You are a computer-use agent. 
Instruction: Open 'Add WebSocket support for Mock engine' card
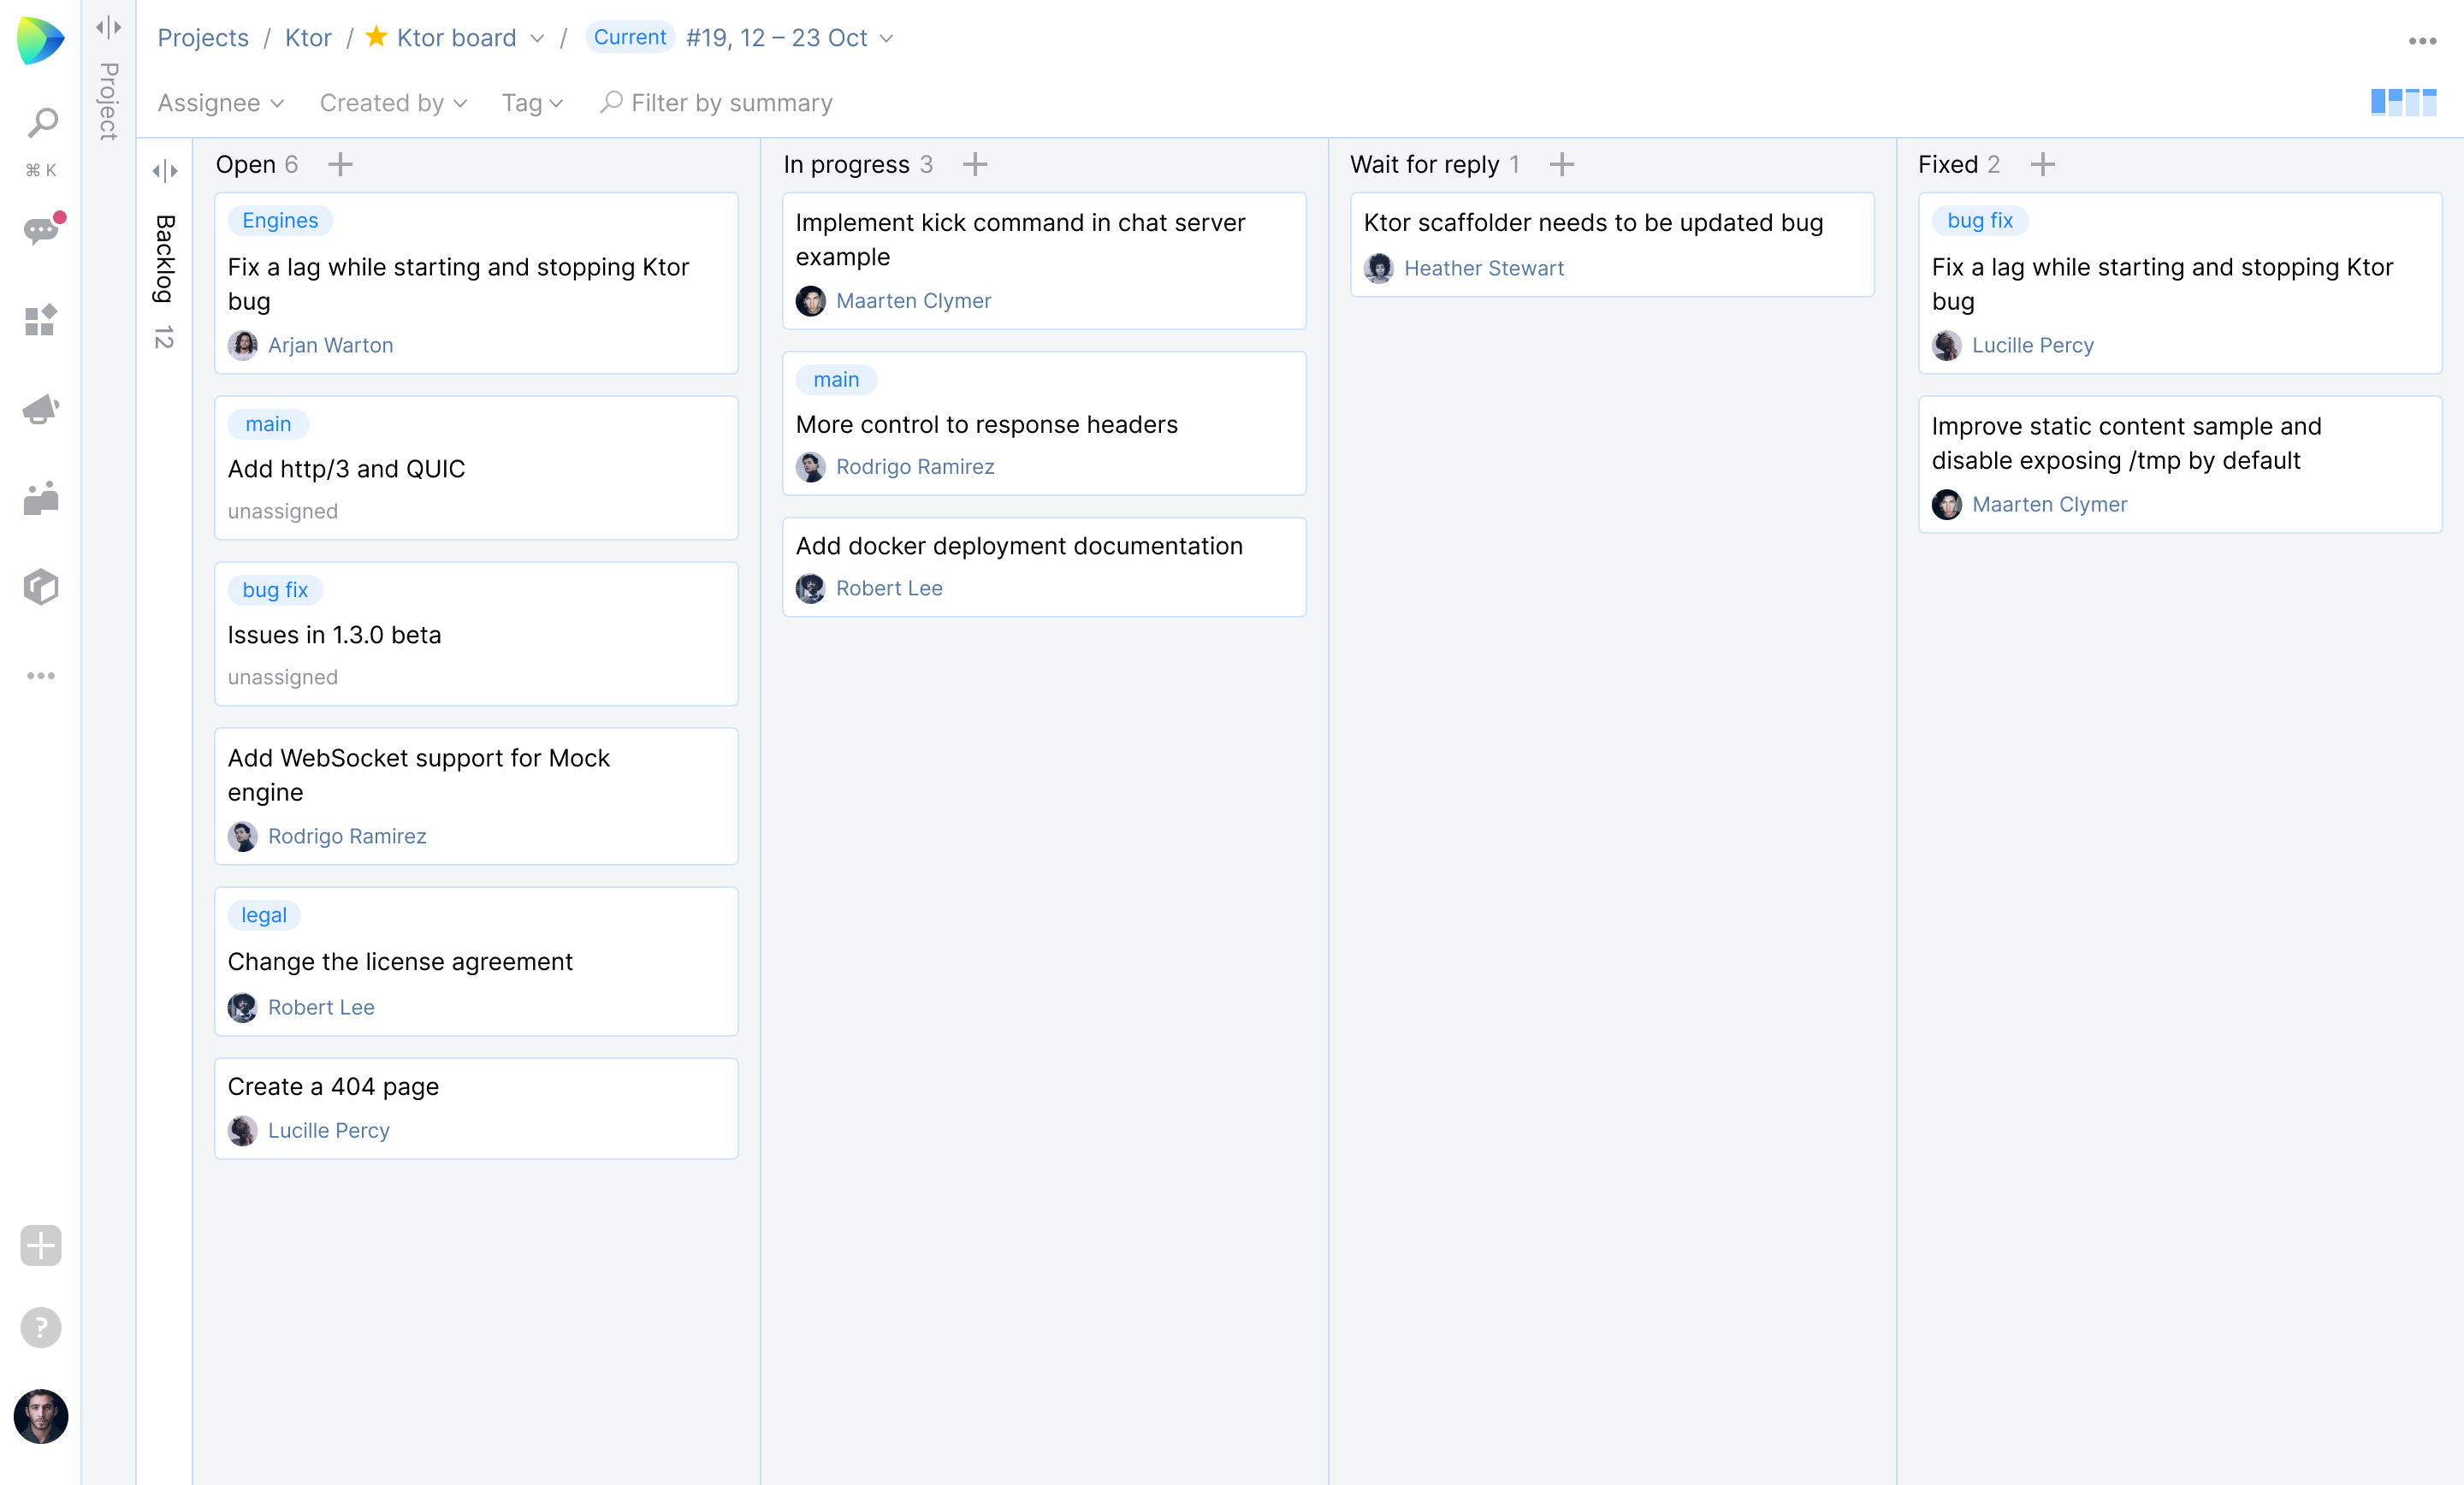476,797
